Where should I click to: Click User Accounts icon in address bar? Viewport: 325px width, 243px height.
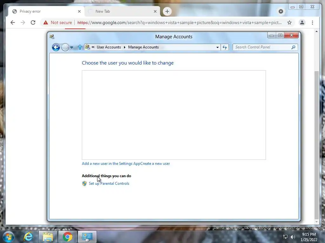coord(88,47)
